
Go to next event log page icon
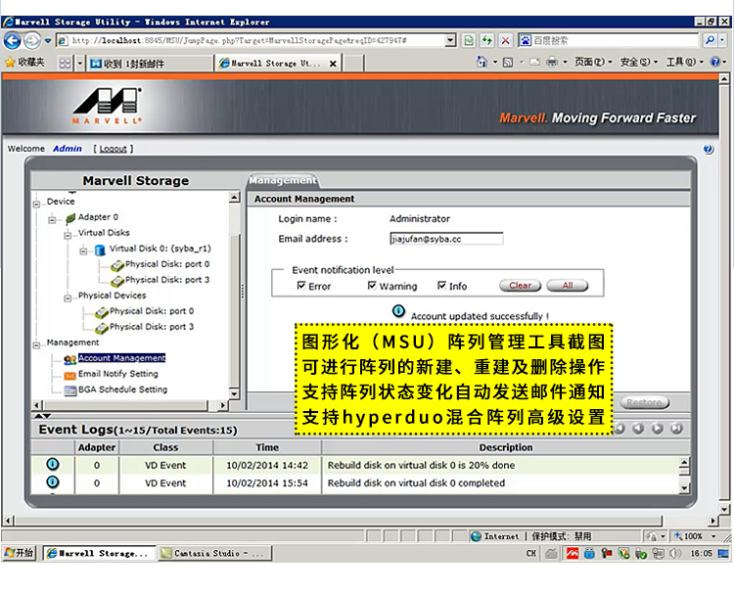coord(658,429)
